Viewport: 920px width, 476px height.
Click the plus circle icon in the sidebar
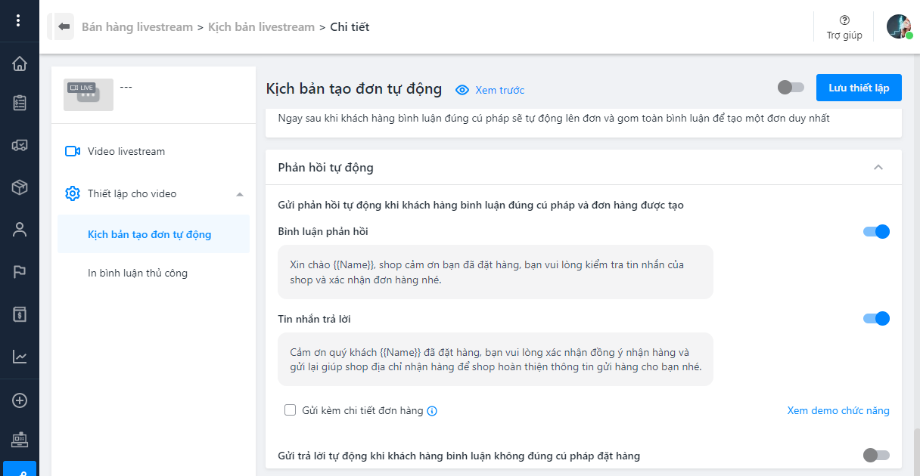20,400
